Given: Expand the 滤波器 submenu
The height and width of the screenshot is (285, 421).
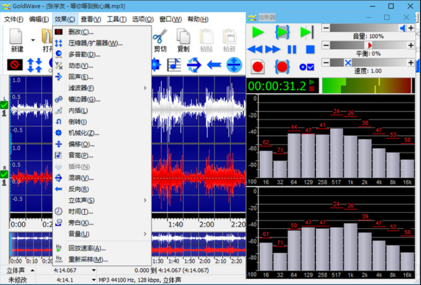Looking at the screenshot, I should click(82, 87).
